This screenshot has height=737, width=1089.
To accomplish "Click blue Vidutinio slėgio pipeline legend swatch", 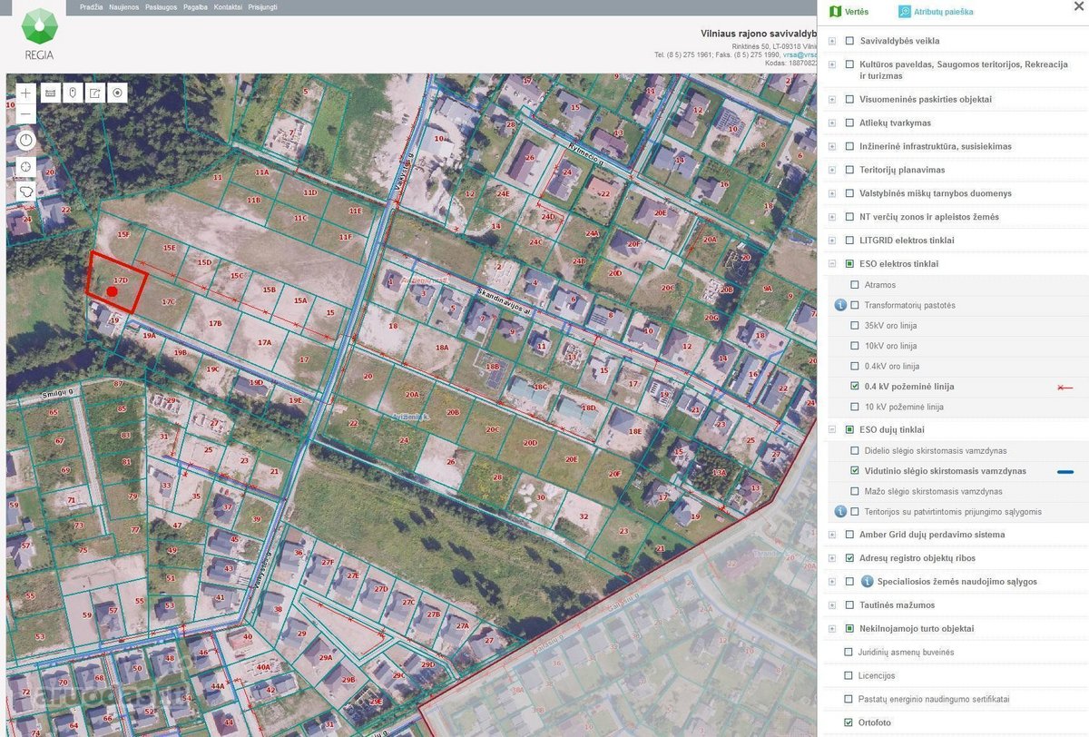I will 1065,472.
